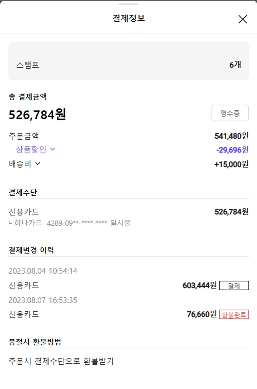Viewport: 257px width, 389px height.
Task: Expand the 상품할인 chevron arrow
Action: 52,149
